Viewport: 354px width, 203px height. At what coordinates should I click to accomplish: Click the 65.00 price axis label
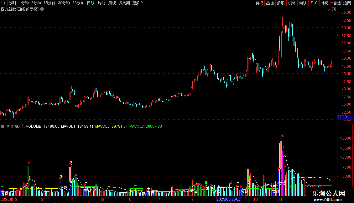[x=346, y=12]
